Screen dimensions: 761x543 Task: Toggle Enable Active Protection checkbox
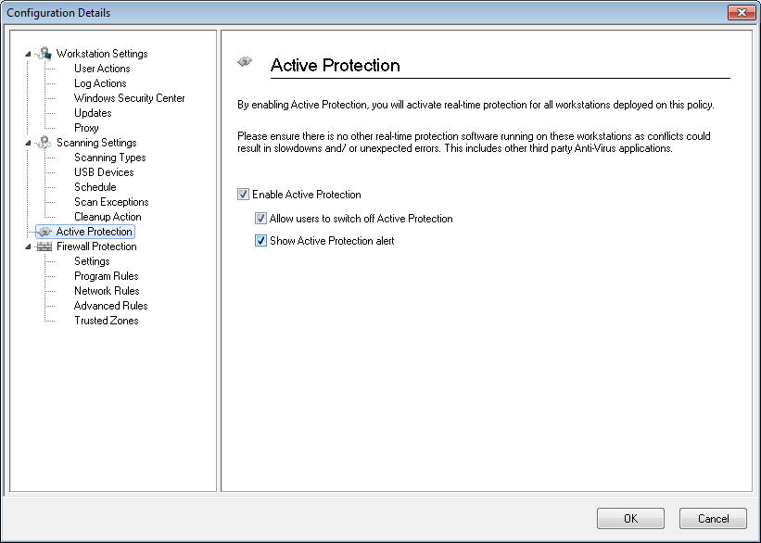pos(243,194)
